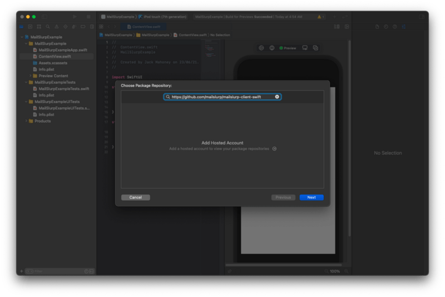Open the issue navigator warning icon
The width and height of the screenshot is (445, 297).
57,27
